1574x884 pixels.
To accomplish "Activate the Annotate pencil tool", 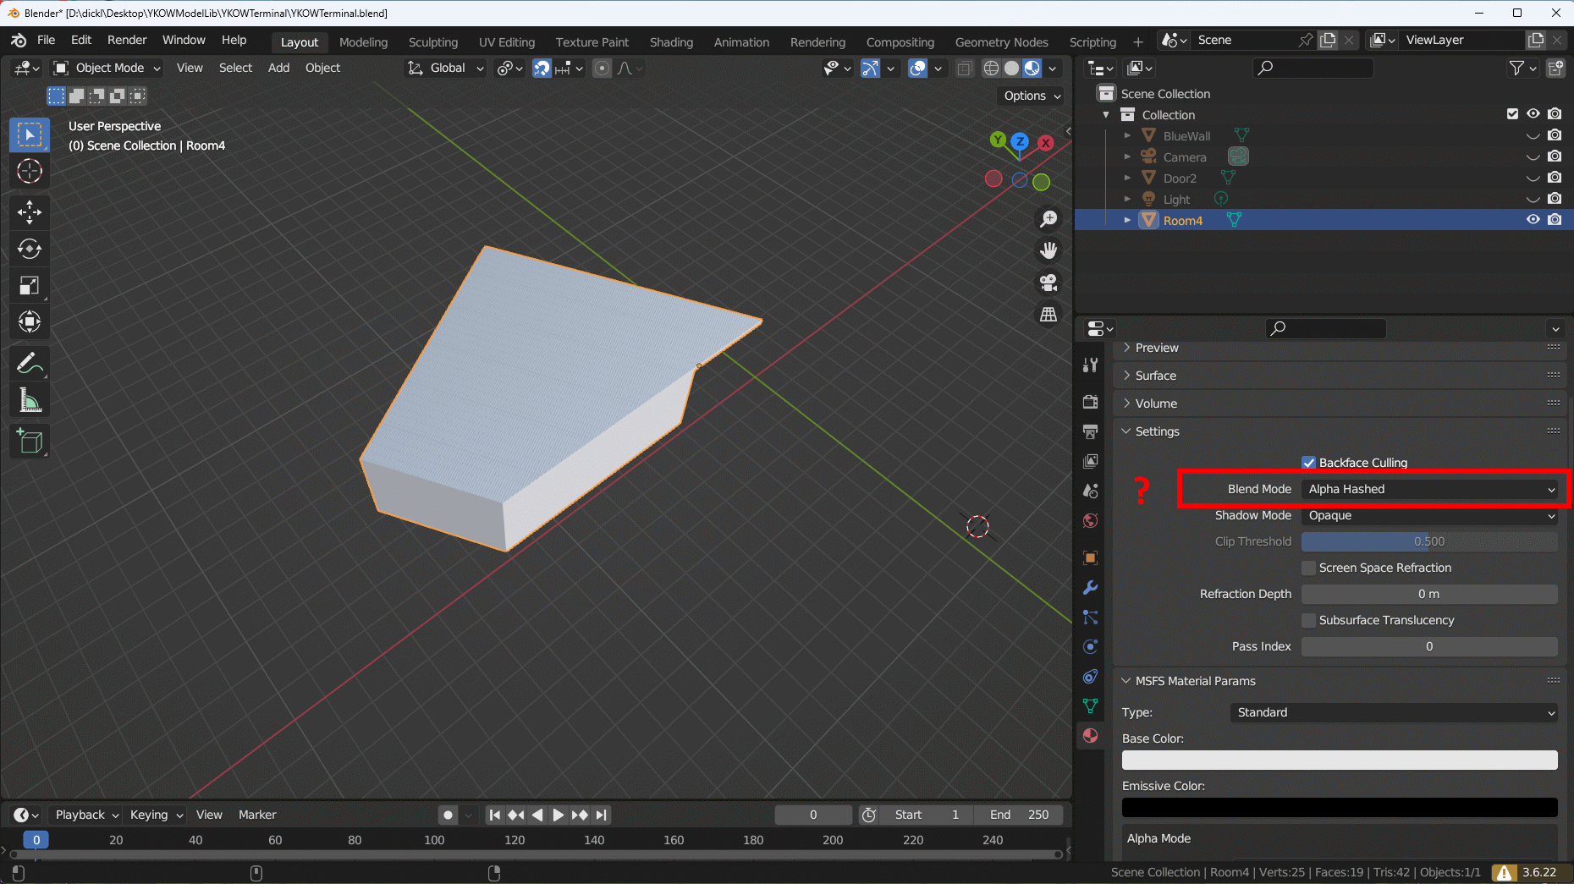I will pyautogui.click(x=30, y=364).
